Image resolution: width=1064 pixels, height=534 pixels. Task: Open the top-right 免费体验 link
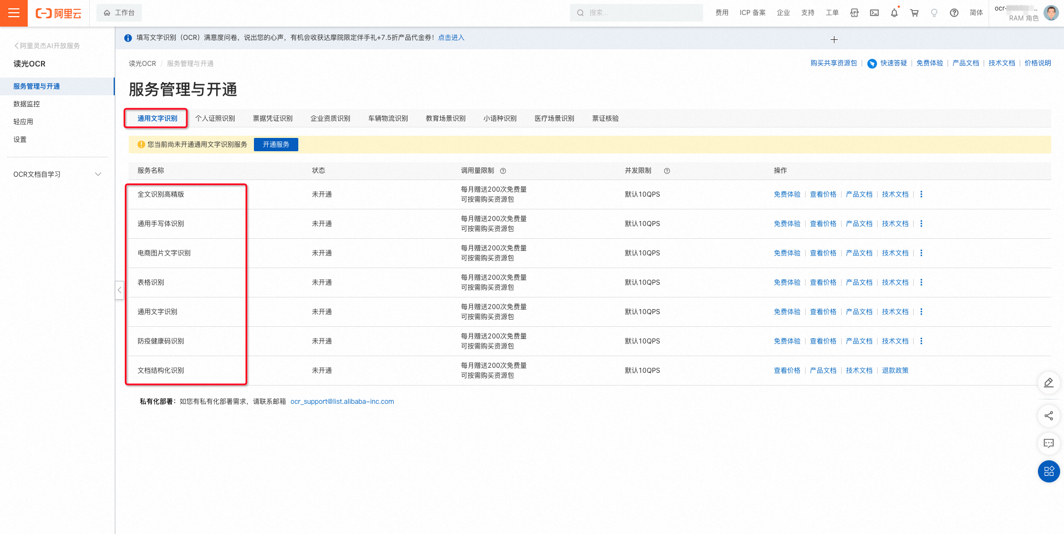coord(929,63)
